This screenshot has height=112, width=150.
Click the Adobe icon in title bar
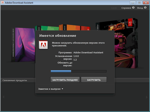click(x=2, y=3)
